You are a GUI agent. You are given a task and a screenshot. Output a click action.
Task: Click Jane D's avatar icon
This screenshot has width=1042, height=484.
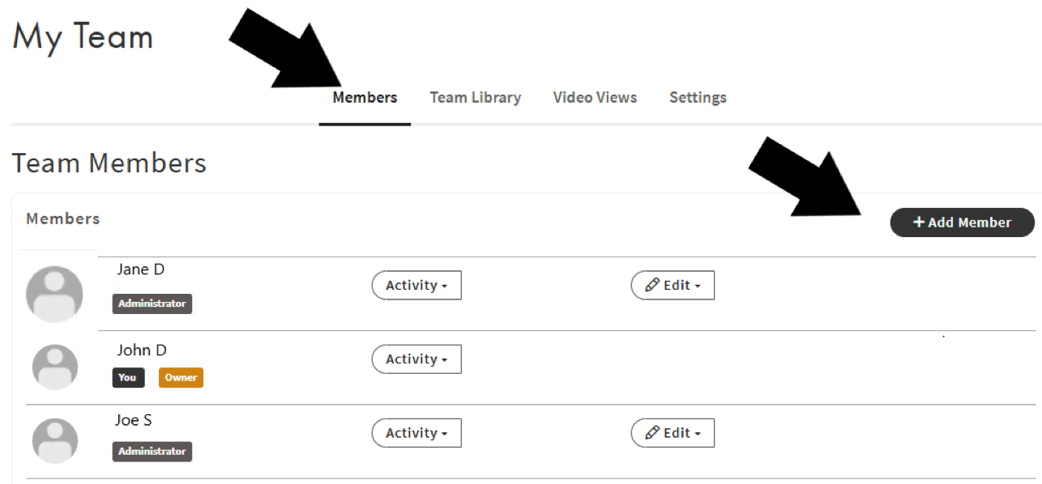[54, 294]
